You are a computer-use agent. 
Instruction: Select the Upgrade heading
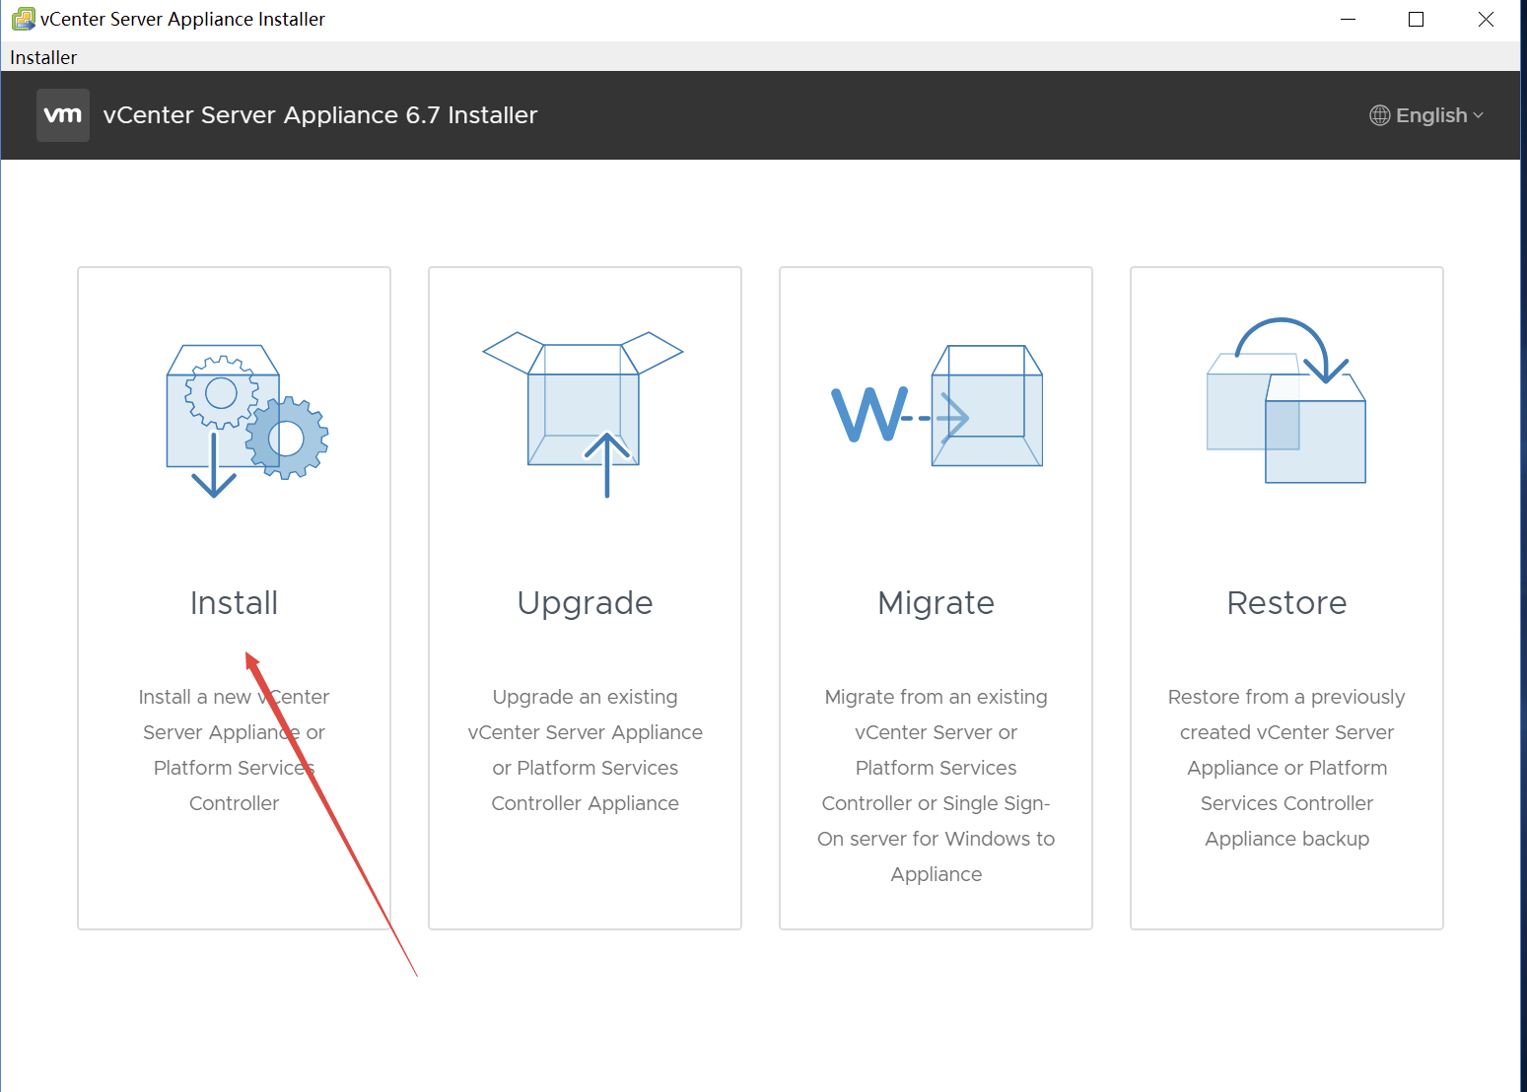585,603
